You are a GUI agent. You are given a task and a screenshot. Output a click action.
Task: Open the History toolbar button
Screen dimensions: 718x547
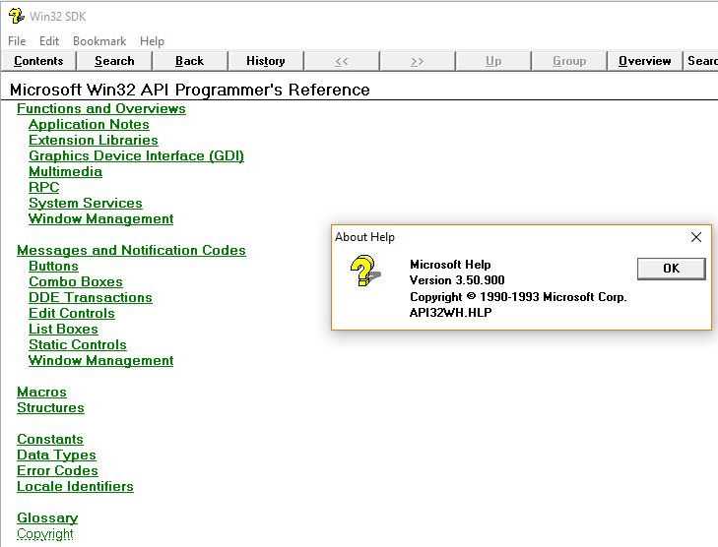tap(266, 61)
